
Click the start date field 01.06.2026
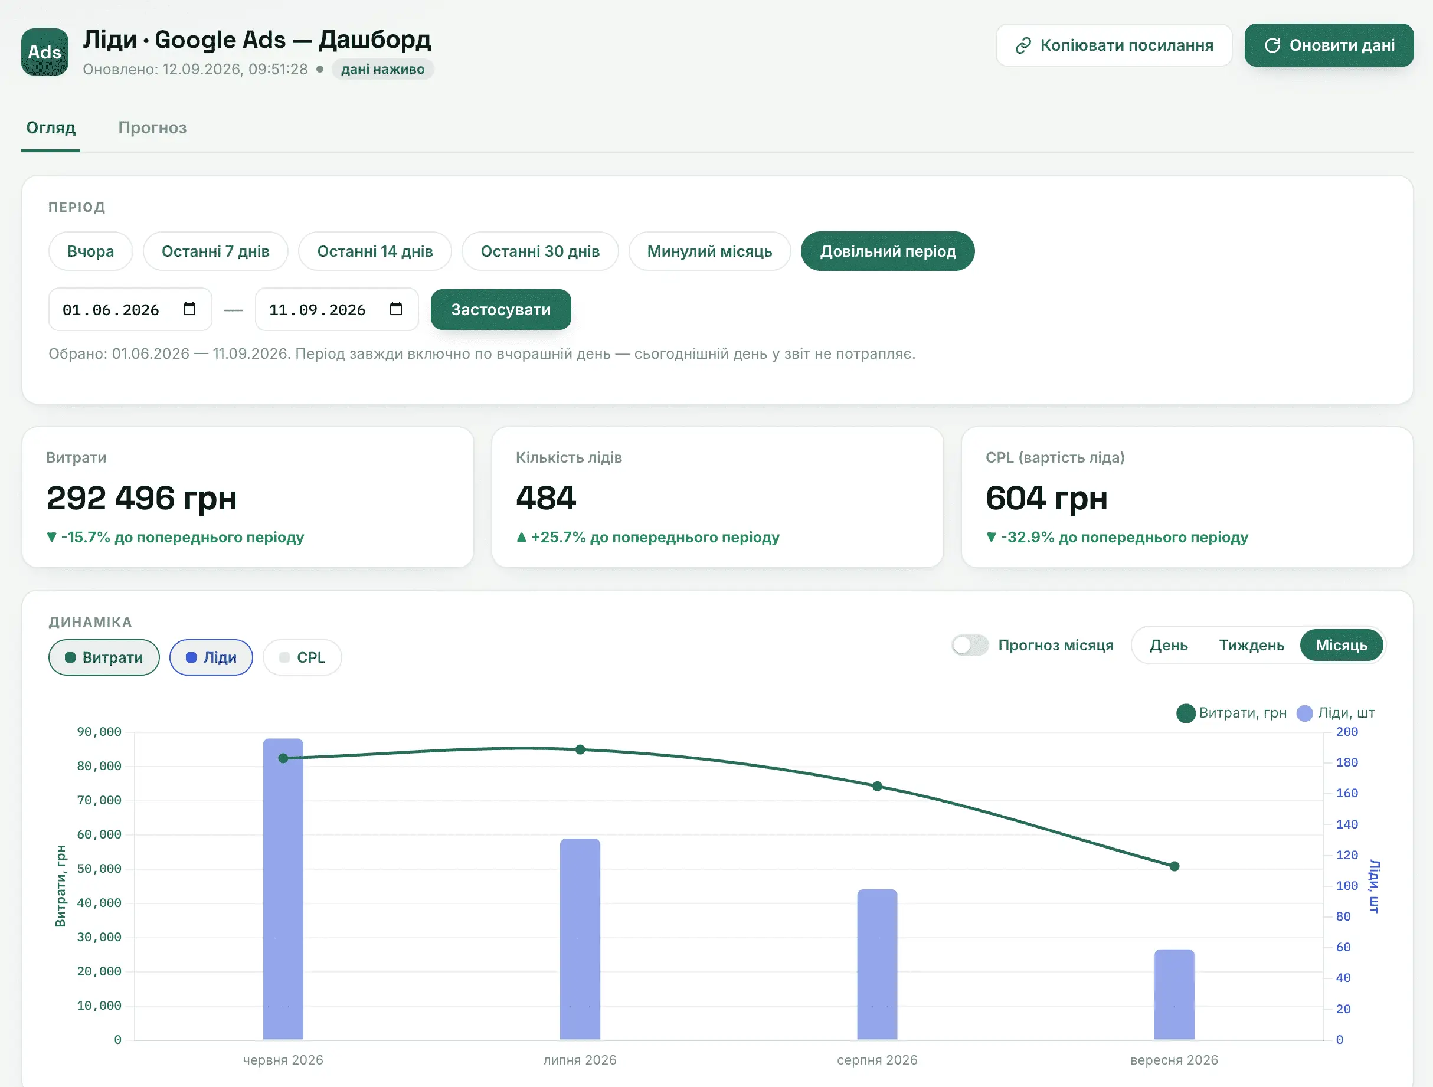pos(130,310)
